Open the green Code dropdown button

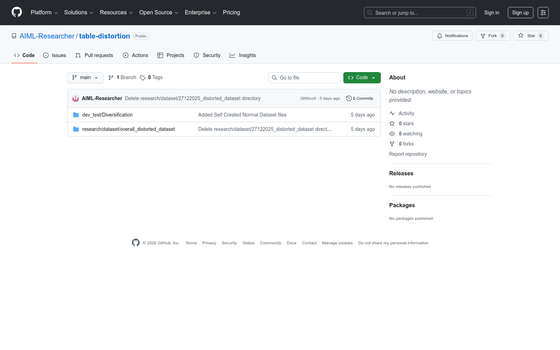click(362, 78)
